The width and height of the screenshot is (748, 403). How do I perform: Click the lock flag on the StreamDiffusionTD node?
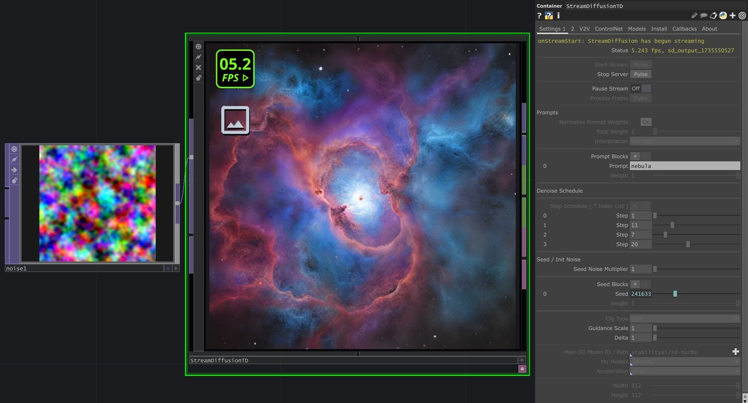click(x=198, y=78)
